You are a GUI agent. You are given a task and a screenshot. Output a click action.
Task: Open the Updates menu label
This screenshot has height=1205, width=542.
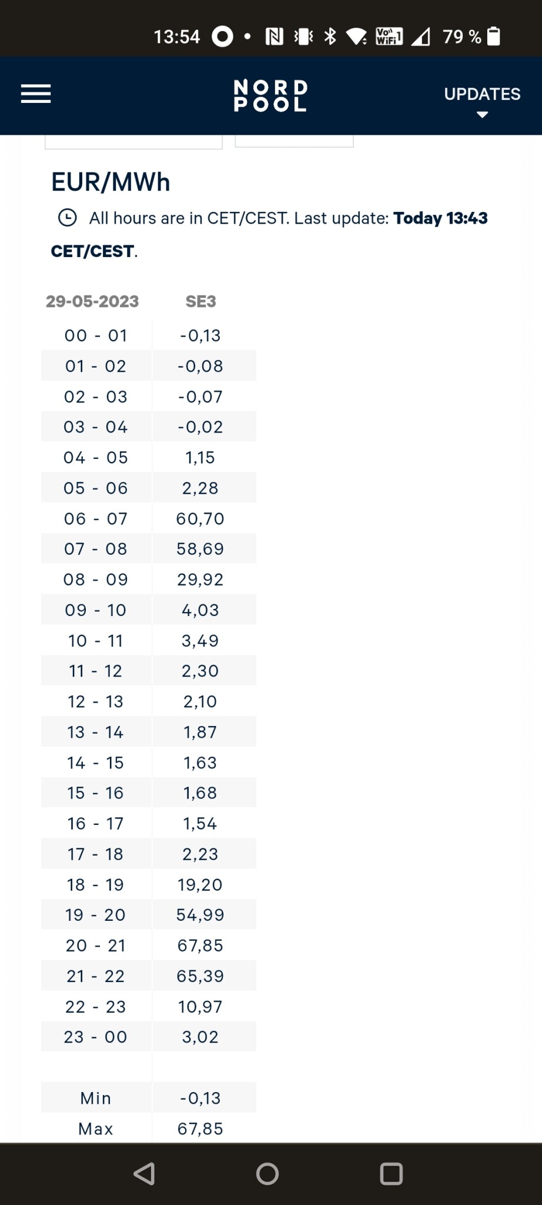482,94
